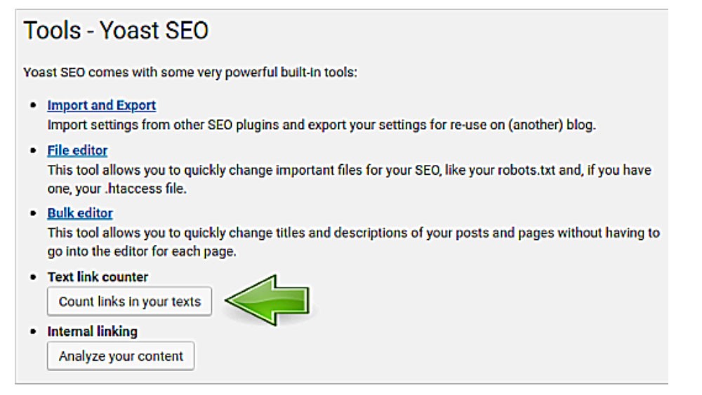Click the Tools - Yoast SEO heading
702x395 pixels.
[117, 32]
